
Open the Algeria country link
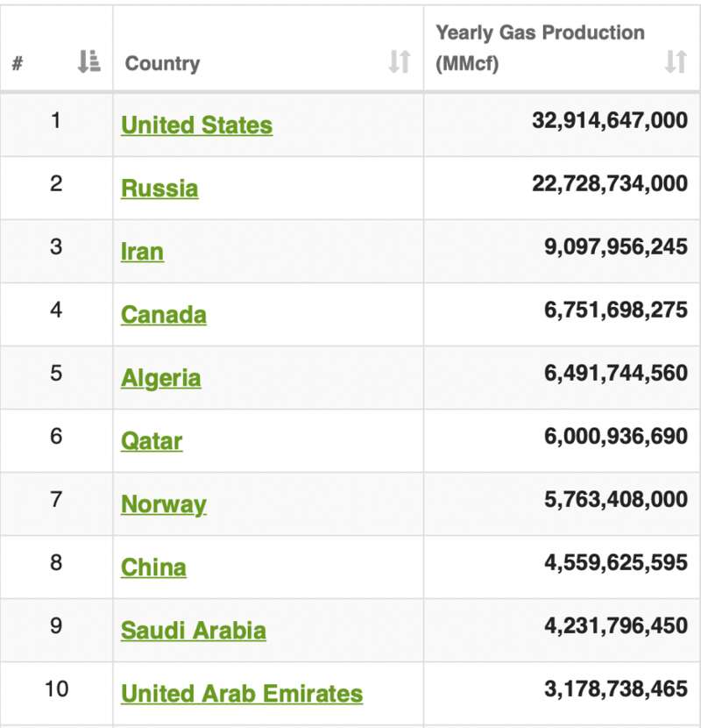click(x=161, y=378)
